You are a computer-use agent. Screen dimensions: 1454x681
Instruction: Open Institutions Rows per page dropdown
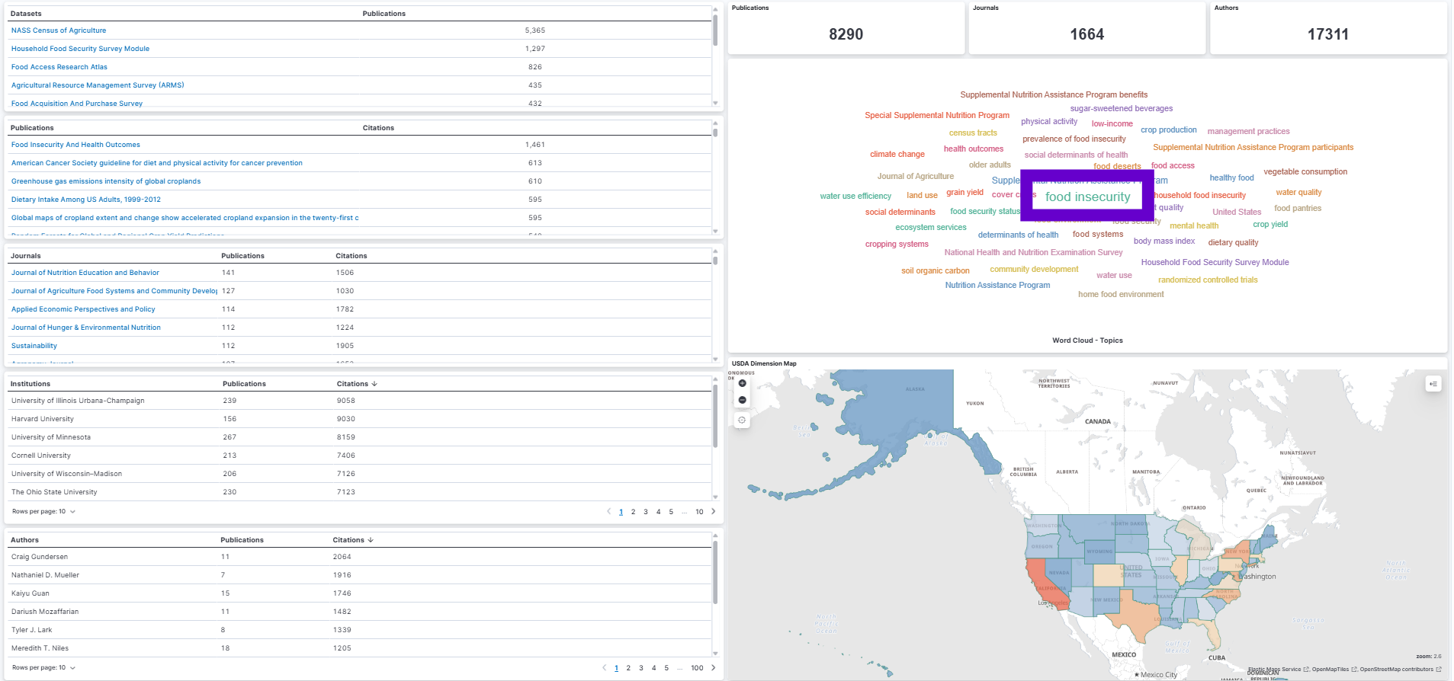coord(43,512)
